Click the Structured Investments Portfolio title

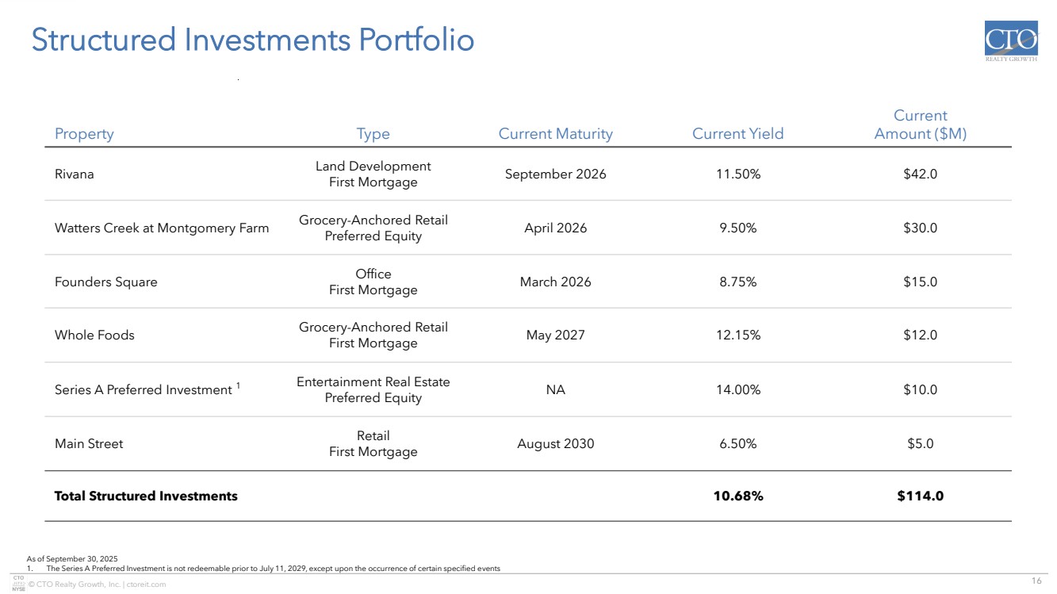(252, 40)
